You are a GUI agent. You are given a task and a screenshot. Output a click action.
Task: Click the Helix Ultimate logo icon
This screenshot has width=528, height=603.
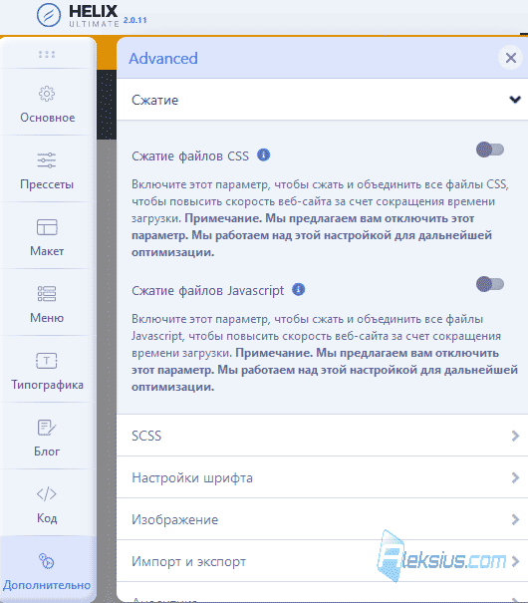pyautogui.click(x=49, y=15)
